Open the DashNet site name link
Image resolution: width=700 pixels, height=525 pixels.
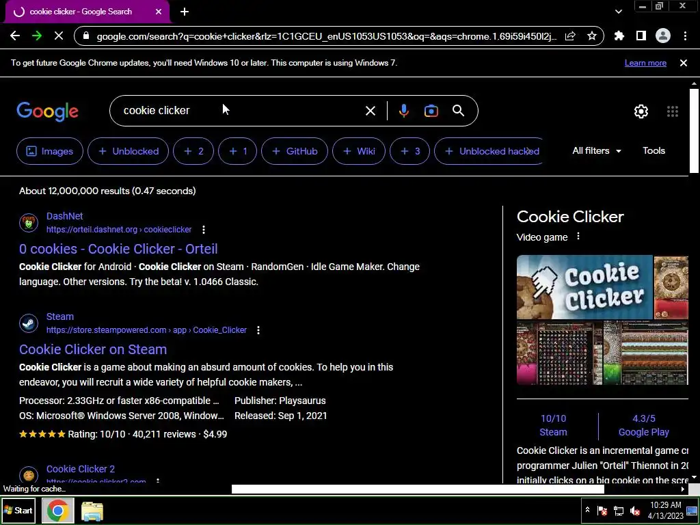[x=65, y=216]
